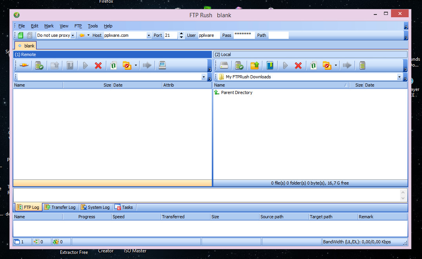422x259 pixels.
Task: Select the 'blank' session tab
Action: 25,45
